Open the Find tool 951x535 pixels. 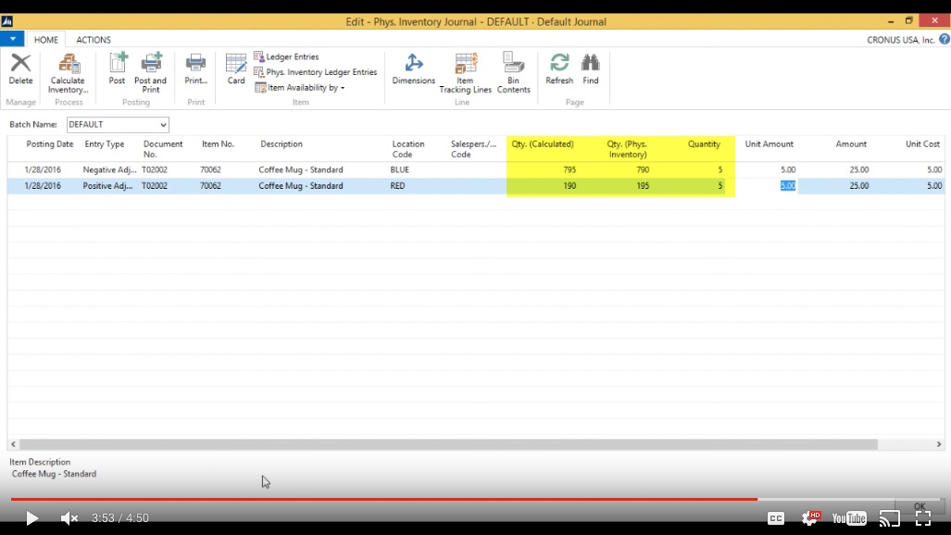590,74
